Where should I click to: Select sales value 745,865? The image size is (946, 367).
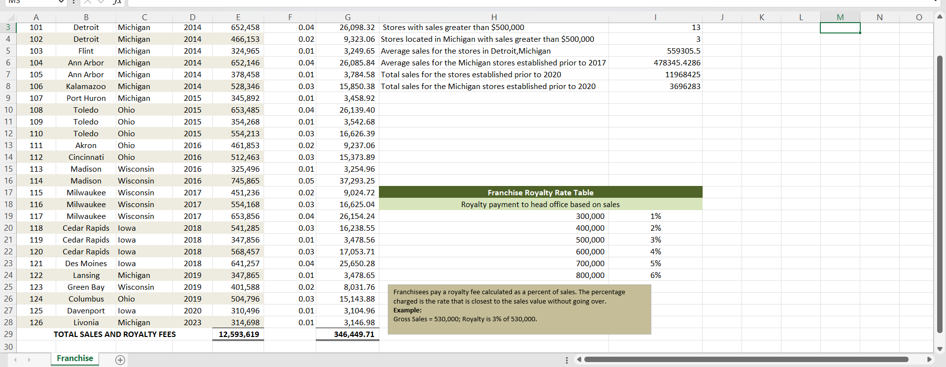(238, 181)
